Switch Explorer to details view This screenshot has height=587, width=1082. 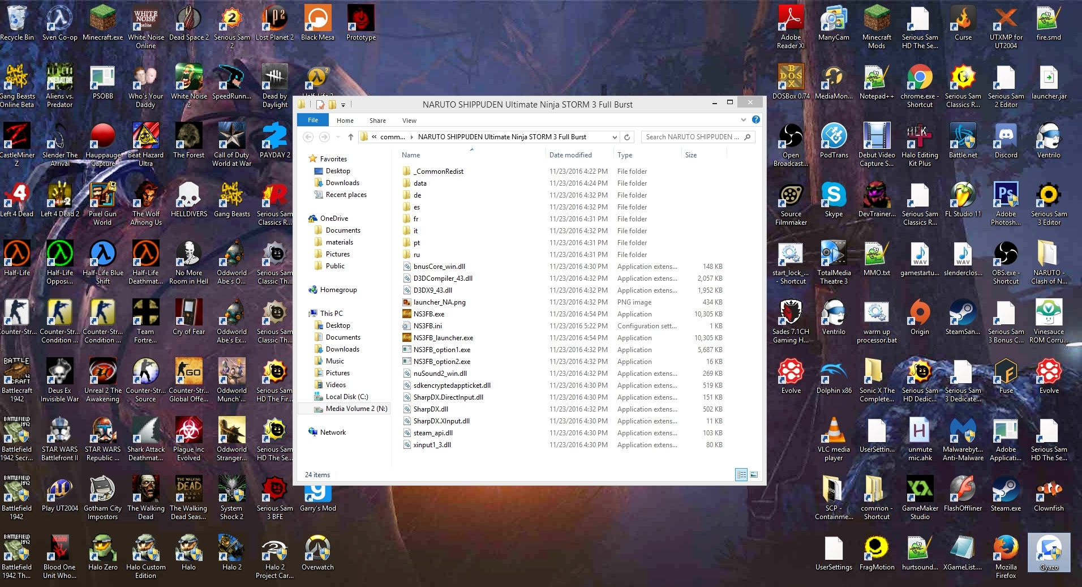point(741,474)
